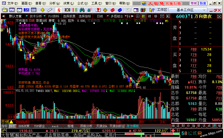Click the window layout toolbar icon
The image size is (223, 138).
(x=136, y=10)
